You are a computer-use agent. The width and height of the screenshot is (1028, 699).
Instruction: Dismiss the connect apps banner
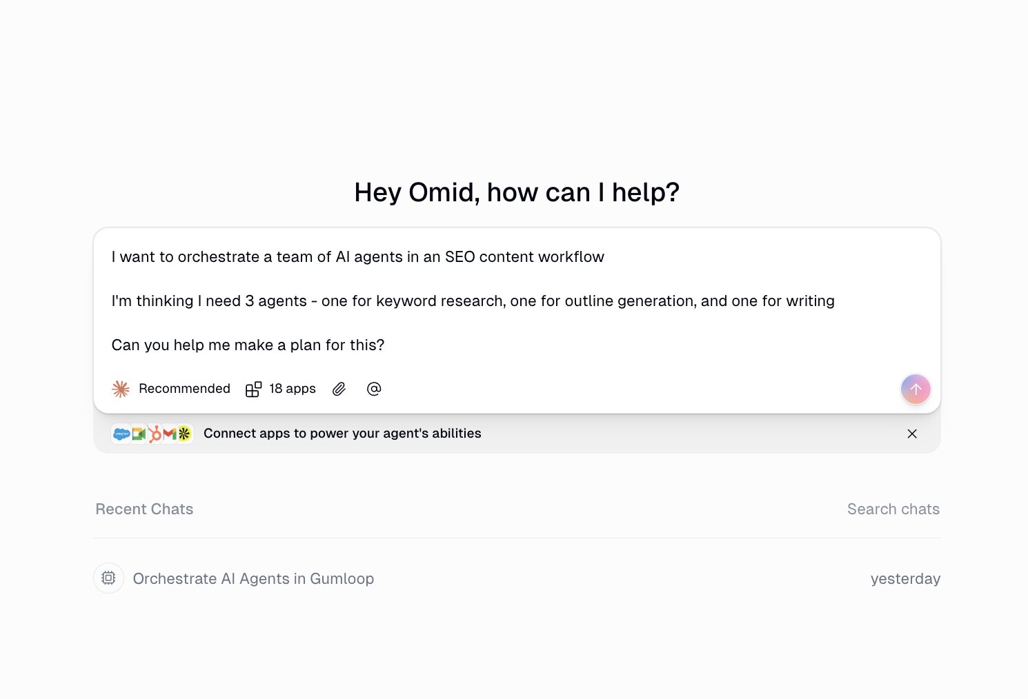(912, 434)
